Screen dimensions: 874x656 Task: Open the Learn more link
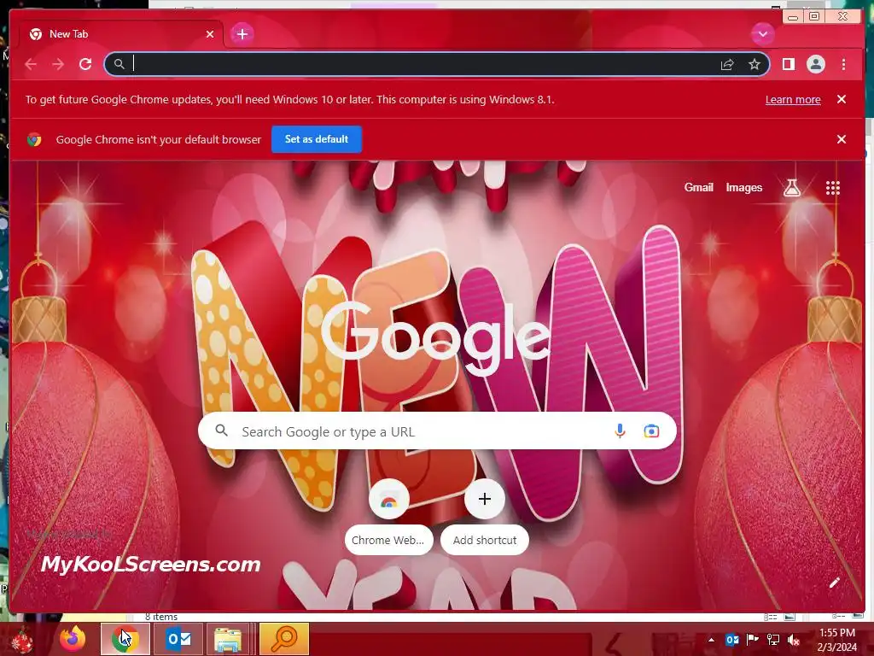point(793,100)
